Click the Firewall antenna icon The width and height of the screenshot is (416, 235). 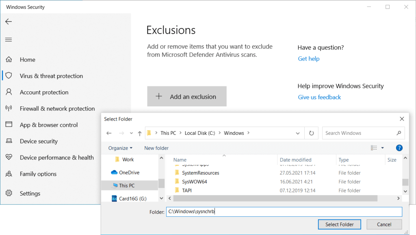[x=9, y=108]
